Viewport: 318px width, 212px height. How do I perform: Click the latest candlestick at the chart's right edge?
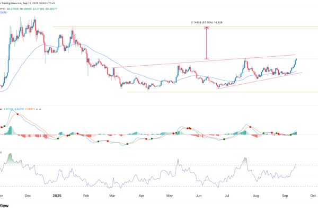tap(295, 60)
